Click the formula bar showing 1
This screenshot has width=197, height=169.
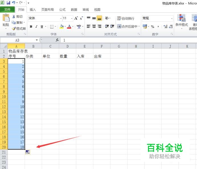[x=129, y=40]
